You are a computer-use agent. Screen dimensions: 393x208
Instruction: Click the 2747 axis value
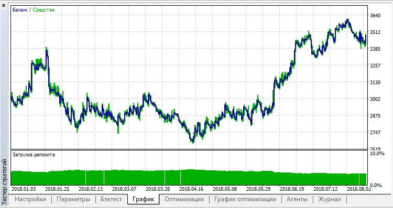tap(375, 133)
